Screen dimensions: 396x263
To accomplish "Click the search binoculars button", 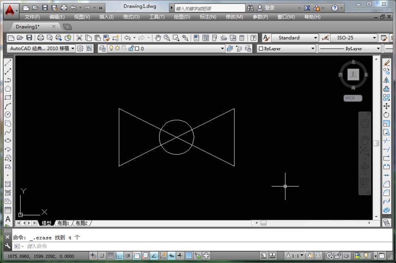I will (250, 8).
